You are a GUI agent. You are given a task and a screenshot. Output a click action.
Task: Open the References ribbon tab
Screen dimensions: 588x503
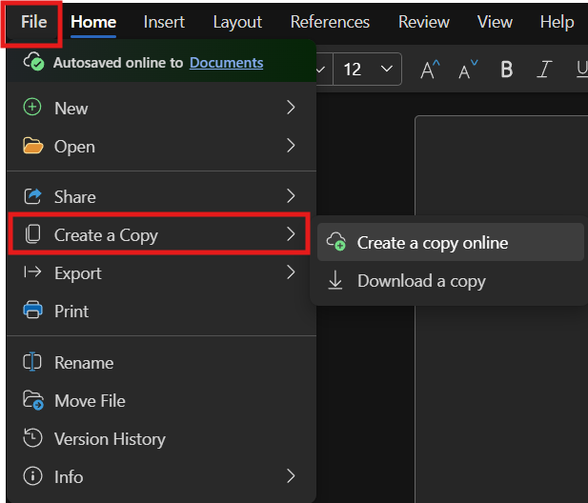click(x=330, y=21)
